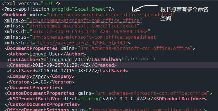
Task: Click the closing /KSOProductBuildVer tag
Action: pyautogui.click(x=177, y=99)
